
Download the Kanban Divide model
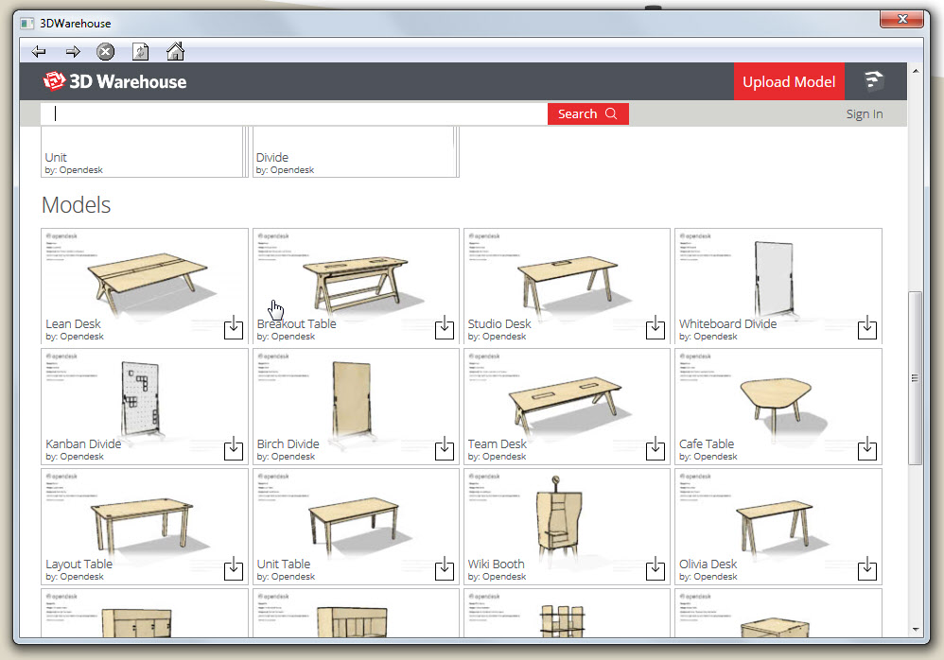(234, 448)
